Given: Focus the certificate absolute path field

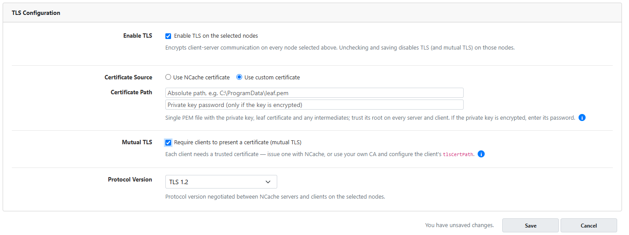Looking at the screenshot, I should pos(314,93).
